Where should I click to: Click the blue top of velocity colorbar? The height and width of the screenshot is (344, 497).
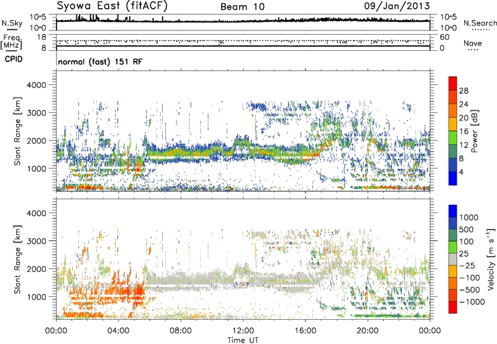pos(453,211)
